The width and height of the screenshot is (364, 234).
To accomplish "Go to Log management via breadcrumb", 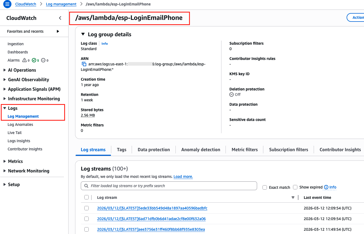I will 61,4.
